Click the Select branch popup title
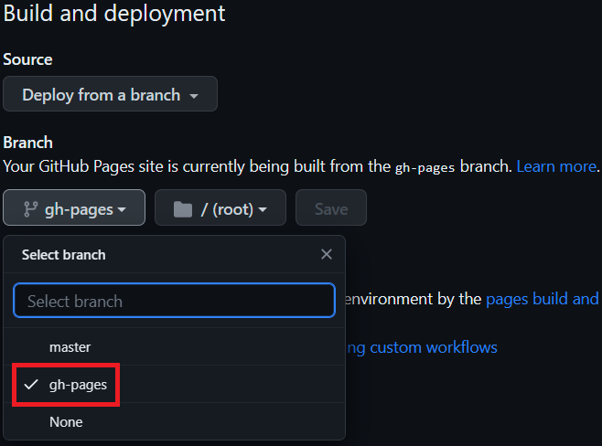This screenshot has height=446, width=602. click(x=64, y=255)
